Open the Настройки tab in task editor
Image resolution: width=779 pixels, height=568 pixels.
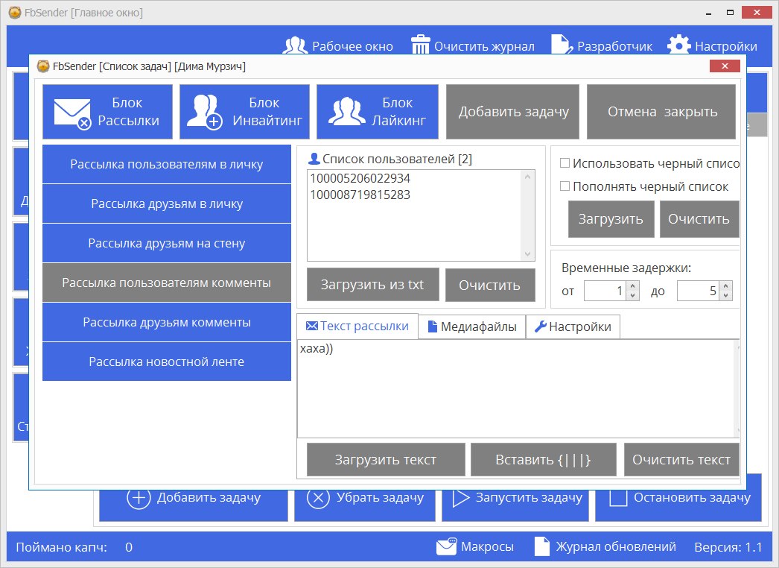point(573,326)
